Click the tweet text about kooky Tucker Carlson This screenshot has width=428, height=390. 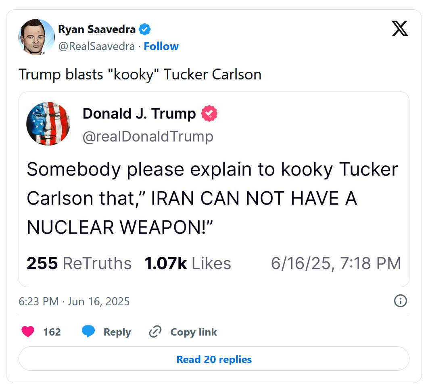point(140,75)
